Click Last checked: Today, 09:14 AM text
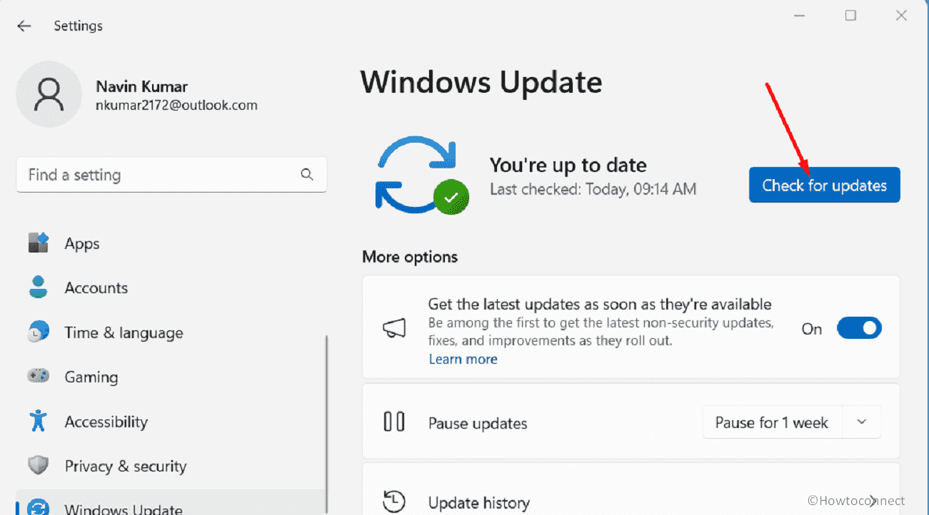This screenshot has height=515, width=929. click(593, 189)
